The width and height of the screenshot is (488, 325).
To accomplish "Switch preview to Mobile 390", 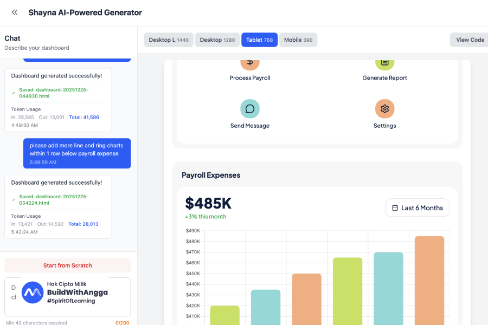I will (298, 40).
